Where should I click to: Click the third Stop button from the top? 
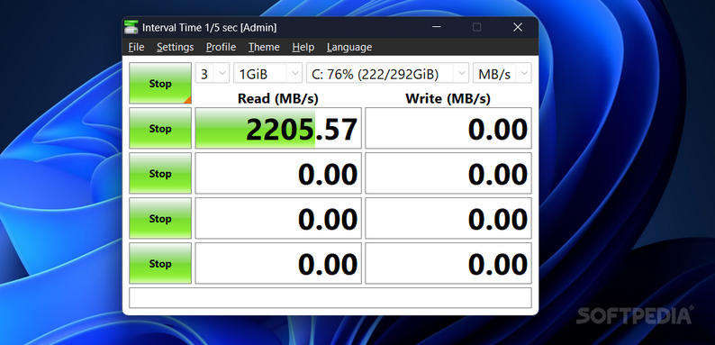tap(160, 174)
